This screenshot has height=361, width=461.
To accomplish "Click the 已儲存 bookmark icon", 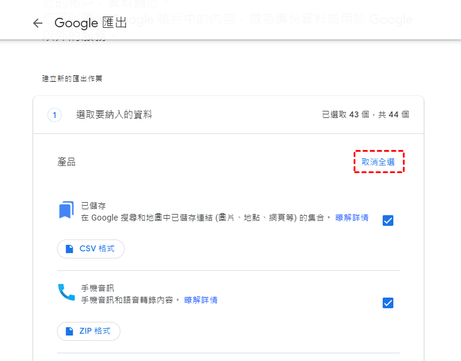I will tap(66, 210).
